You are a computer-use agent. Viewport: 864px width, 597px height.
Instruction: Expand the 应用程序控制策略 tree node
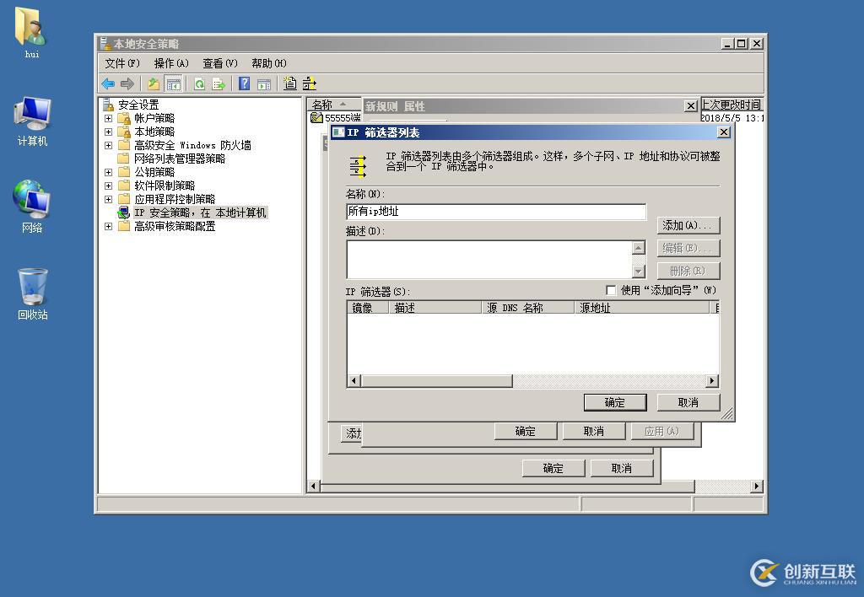[109, 199]
